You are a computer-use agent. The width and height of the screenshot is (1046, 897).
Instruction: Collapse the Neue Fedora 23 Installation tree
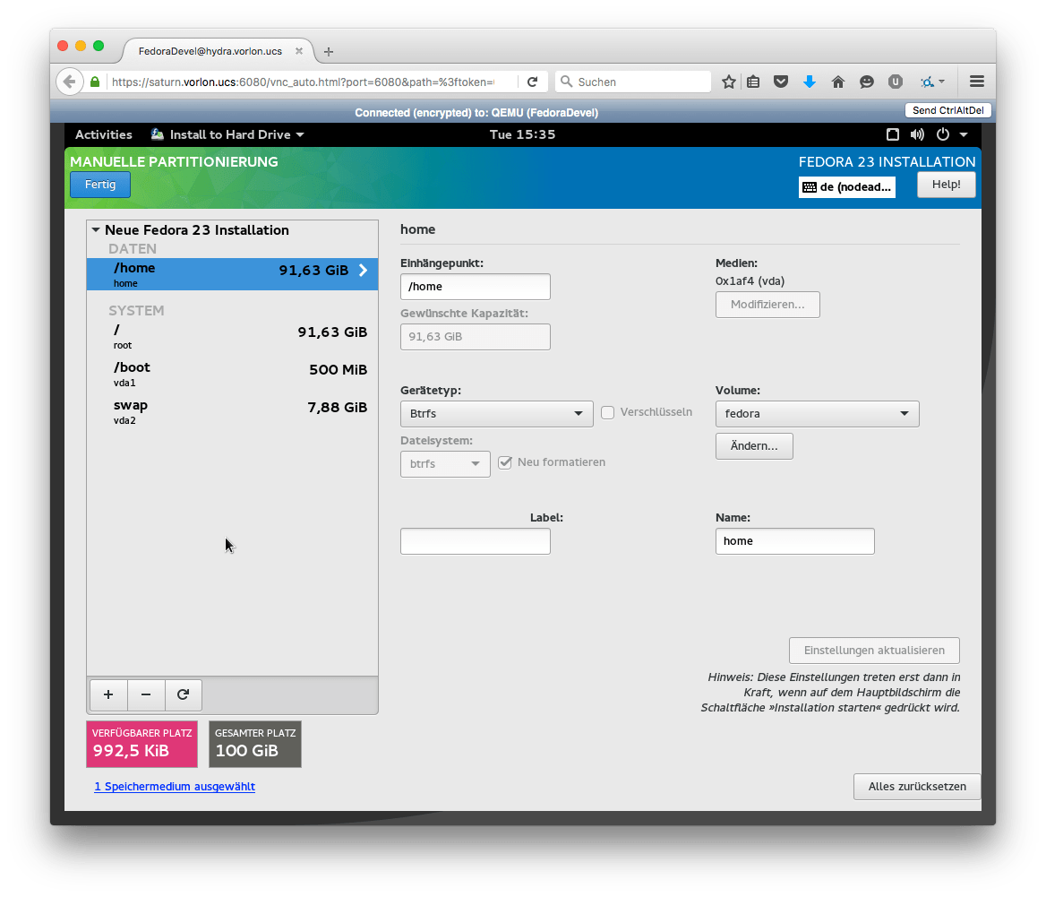coord(96,230)
